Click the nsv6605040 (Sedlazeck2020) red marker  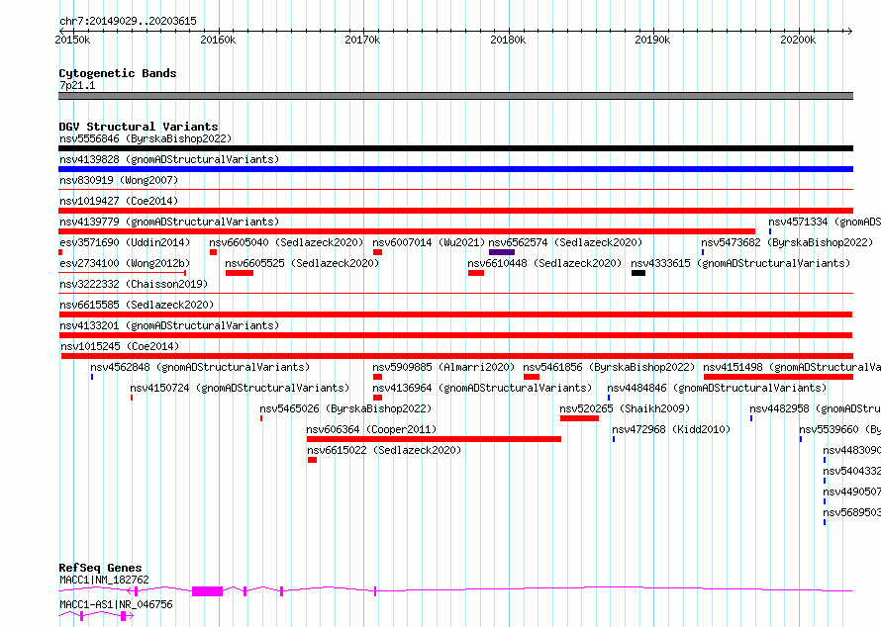coord(213,252)
